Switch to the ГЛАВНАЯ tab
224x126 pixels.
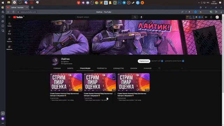pyautogui.click(x=57, y=68)
